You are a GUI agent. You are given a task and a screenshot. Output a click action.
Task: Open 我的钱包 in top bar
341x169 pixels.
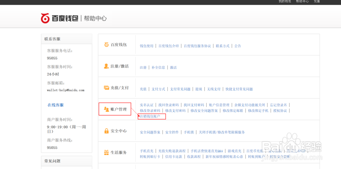click(285, 1)
